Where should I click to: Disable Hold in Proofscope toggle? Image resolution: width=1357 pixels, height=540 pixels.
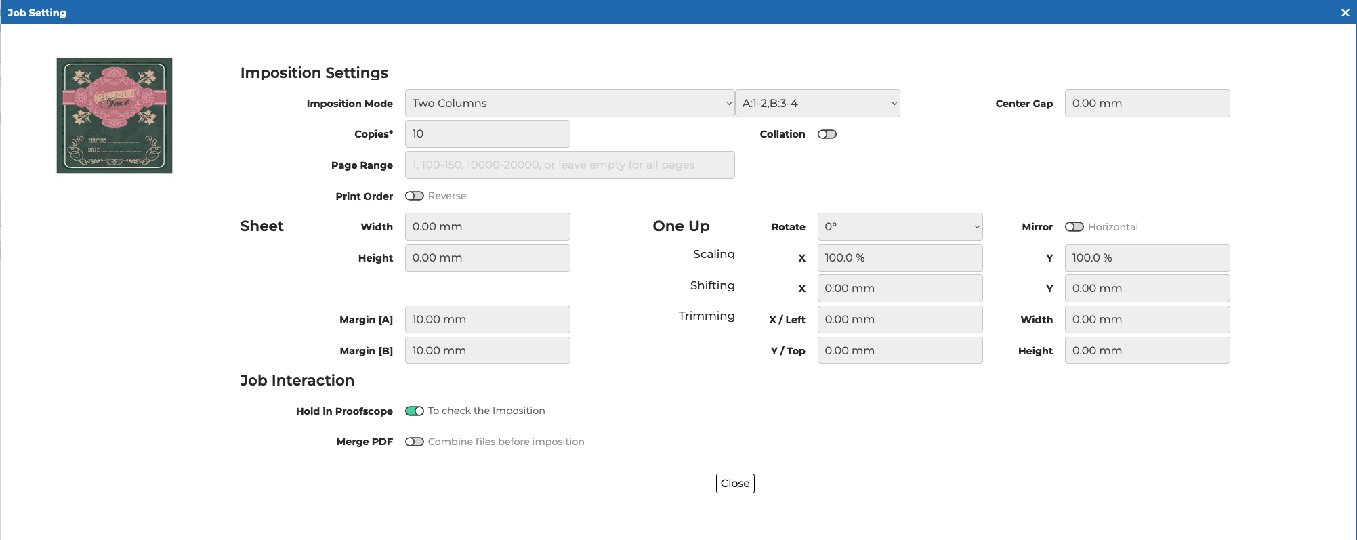pyautogui.click(x=415, y=411)
